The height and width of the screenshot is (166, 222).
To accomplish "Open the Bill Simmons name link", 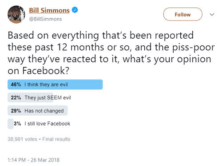I will 49,10.
